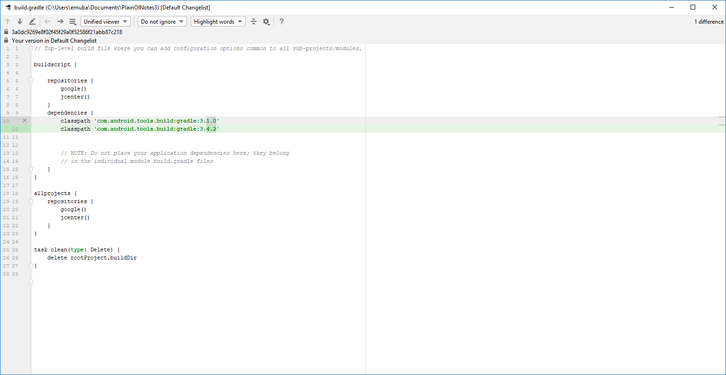
Task: Click allprojects { line
Action: click(55, 193)
